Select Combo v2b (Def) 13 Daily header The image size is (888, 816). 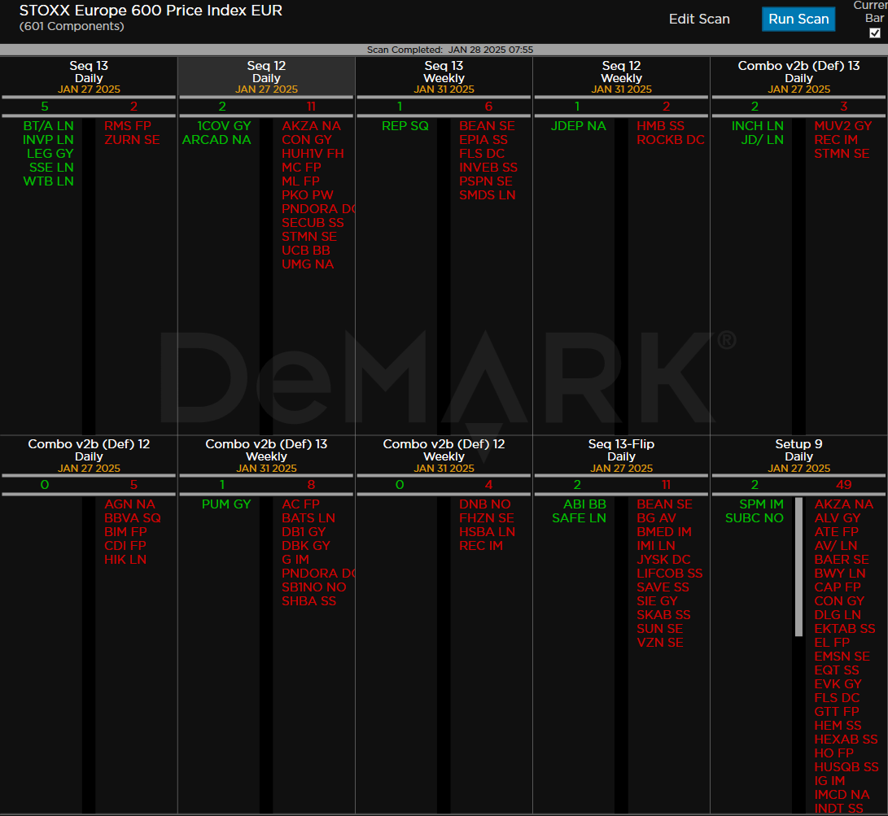coord(798,77)
